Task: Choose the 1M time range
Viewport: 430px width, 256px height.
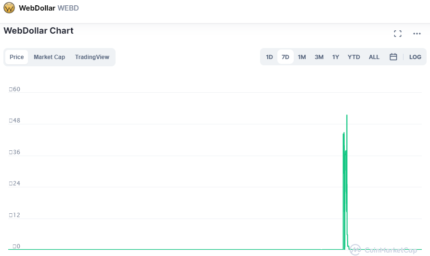Action: (x=302, y=57)
